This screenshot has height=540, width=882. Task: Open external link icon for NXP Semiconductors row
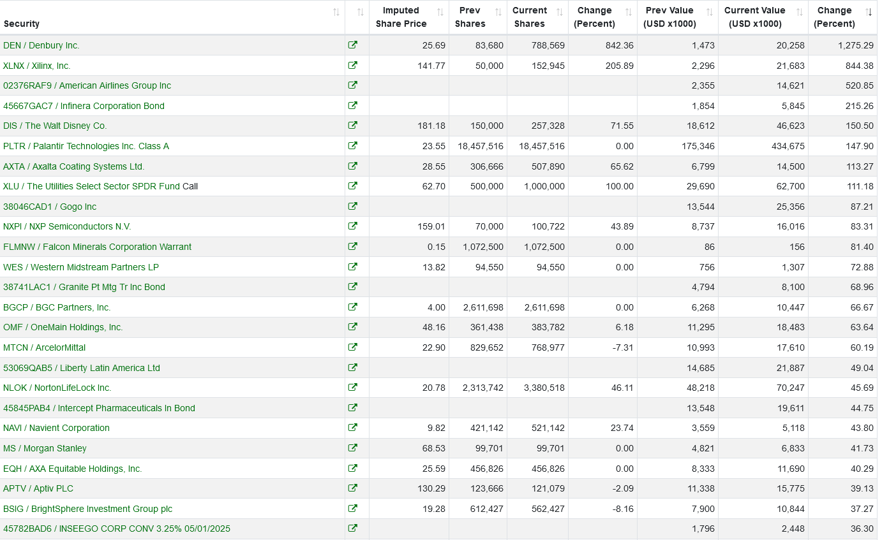pyautogui.click(x=353, y=226)
